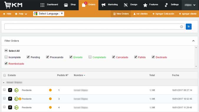Click the orange status dot for order 1
Viewport: 199px width, 112px height.
click(50, 90)
